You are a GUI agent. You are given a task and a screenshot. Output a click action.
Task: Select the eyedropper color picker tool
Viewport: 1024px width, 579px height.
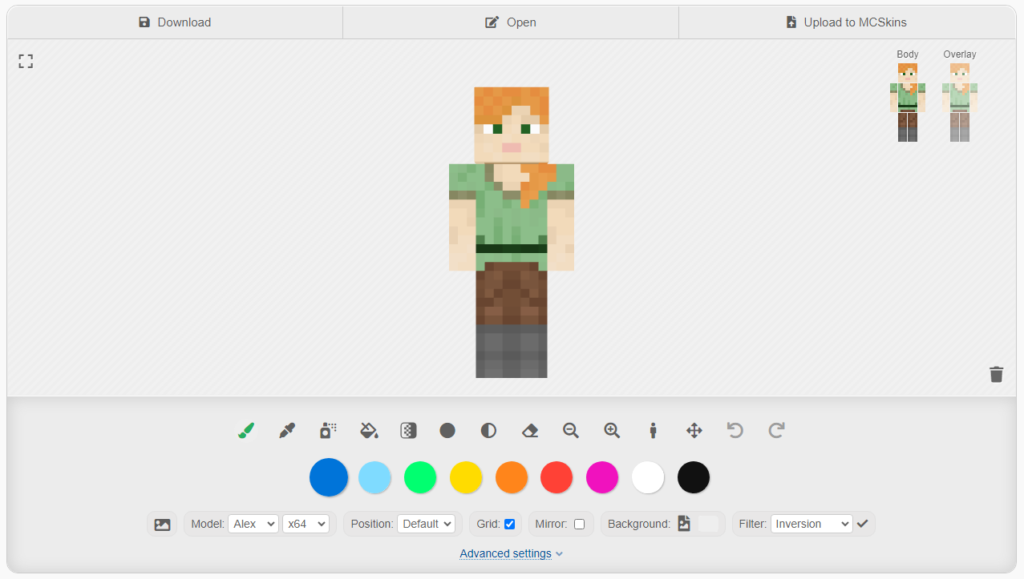(287, 431)
